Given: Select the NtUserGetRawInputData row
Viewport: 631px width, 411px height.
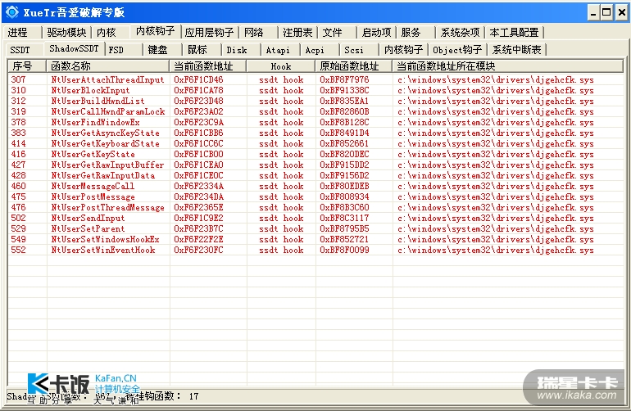Looking at the screenshot, I should (x=315, y=175).
